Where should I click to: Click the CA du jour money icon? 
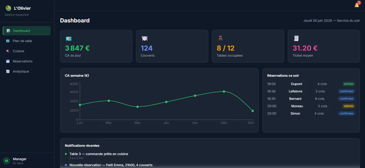68,39
